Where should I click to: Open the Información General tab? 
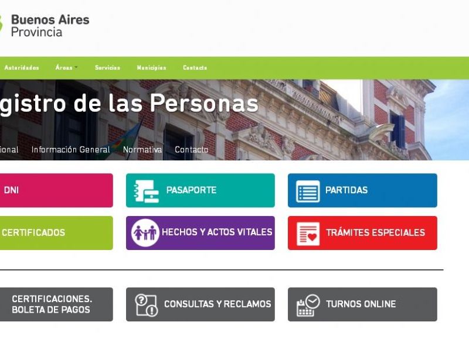pyautogui.click(x=70, y=149)
